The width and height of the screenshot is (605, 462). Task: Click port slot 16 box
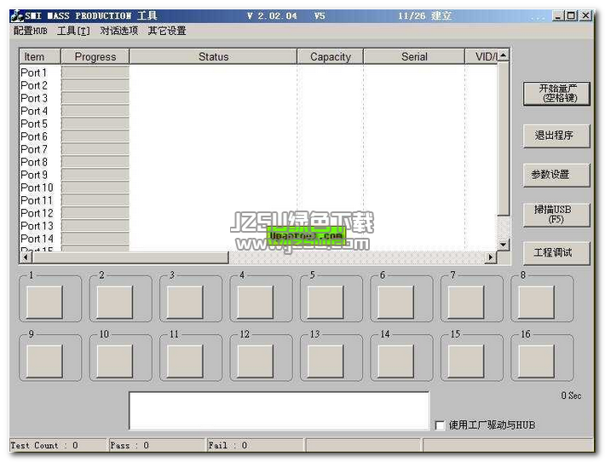pos(536,361)
